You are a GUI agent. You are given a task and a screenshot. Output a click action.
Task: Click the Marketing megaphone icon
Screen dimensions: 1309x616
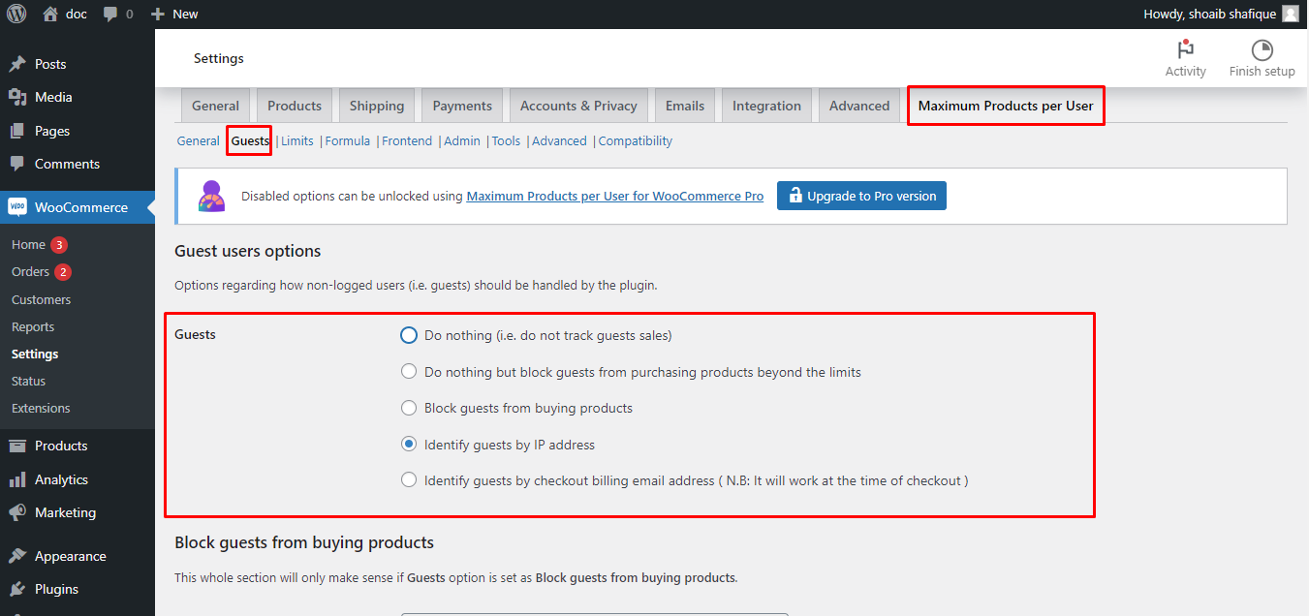[x=17, y=512]
